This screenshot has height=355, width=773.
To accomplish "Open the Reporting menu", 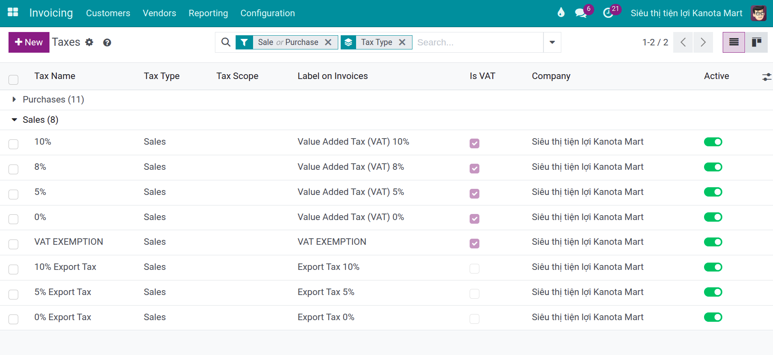I will click(208, 13).
